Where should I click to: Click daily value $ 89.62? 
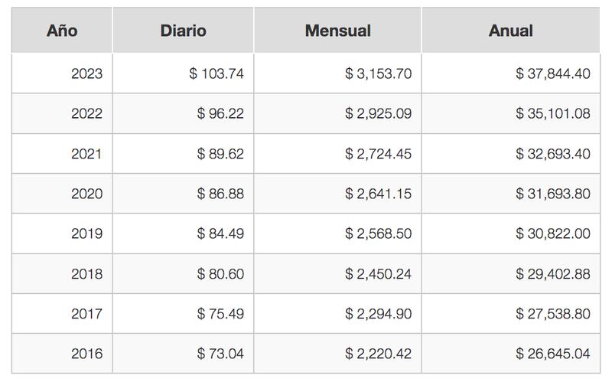(220, 154)
